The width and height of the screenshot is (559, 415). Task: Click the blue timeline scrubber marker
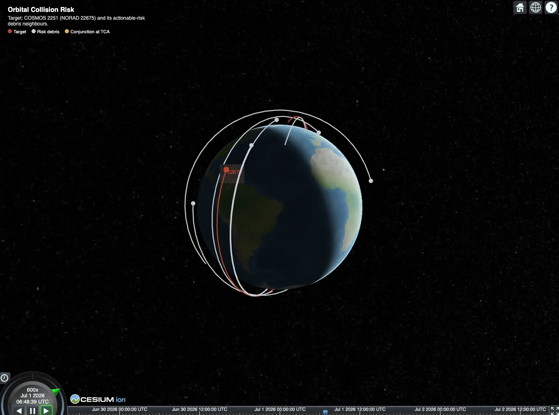pyautogui.click(x=325, y=412)
